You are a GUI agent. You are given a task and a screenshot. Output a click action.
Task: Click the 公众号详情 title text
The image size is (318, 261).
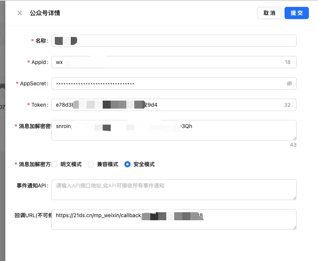pos(45,13)
